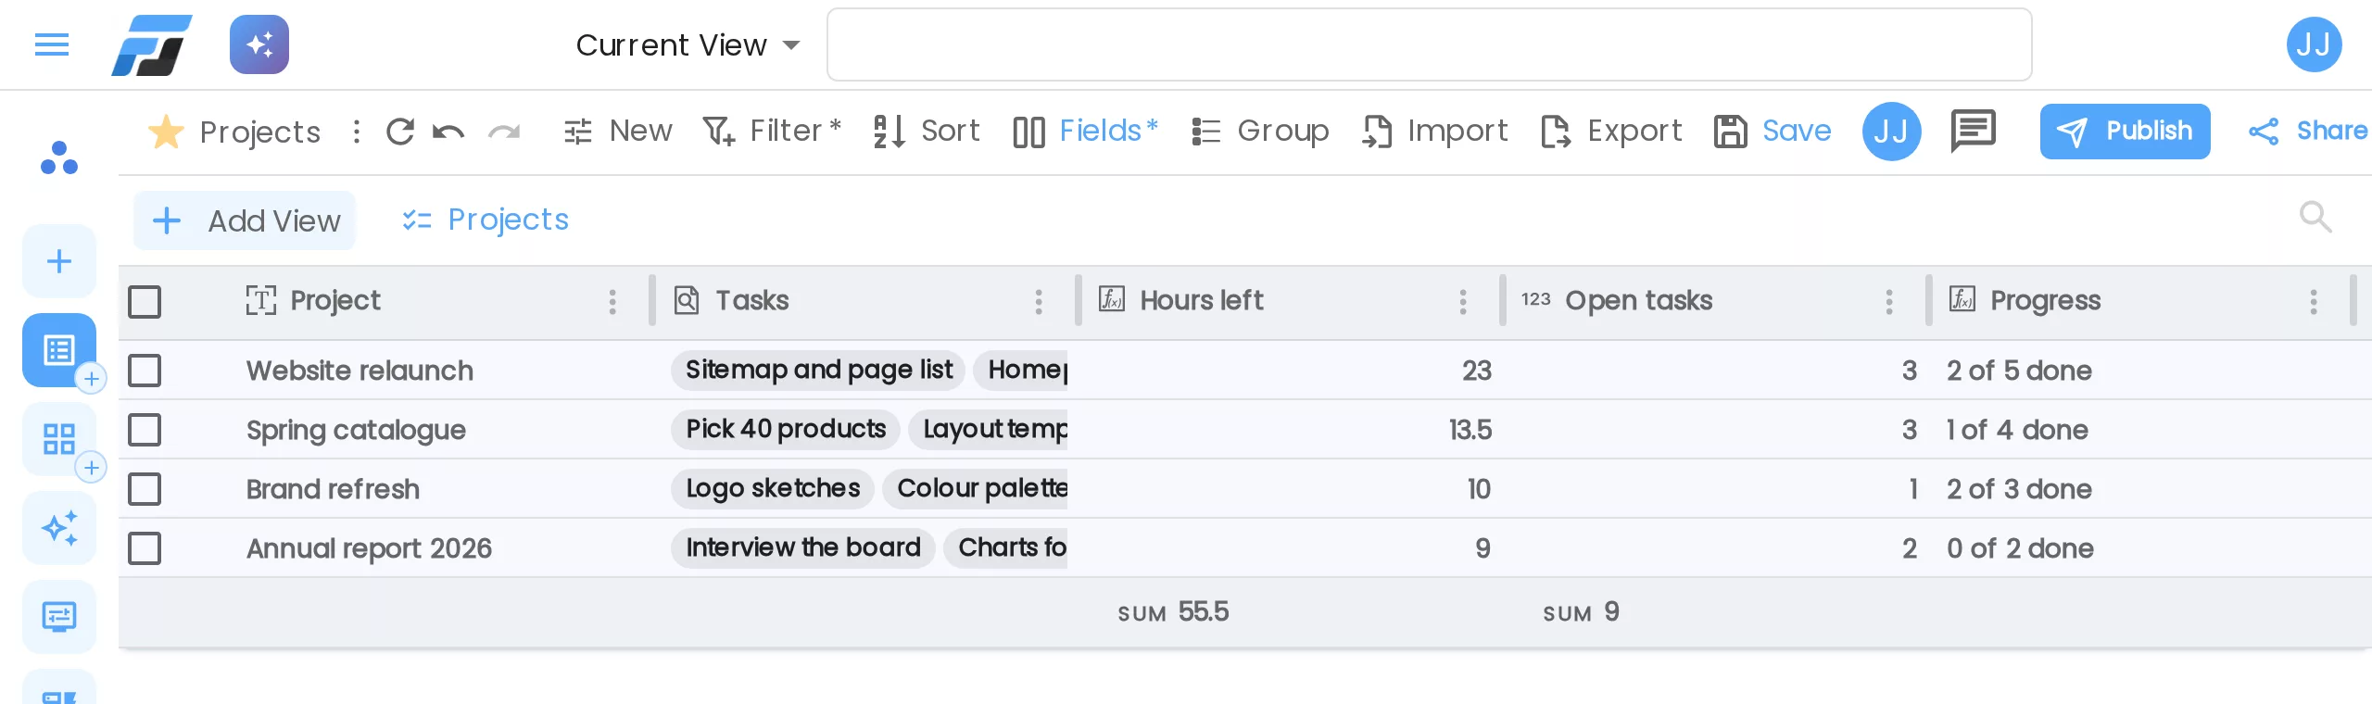Open Hours left column options menu

tap(1463, 301)
